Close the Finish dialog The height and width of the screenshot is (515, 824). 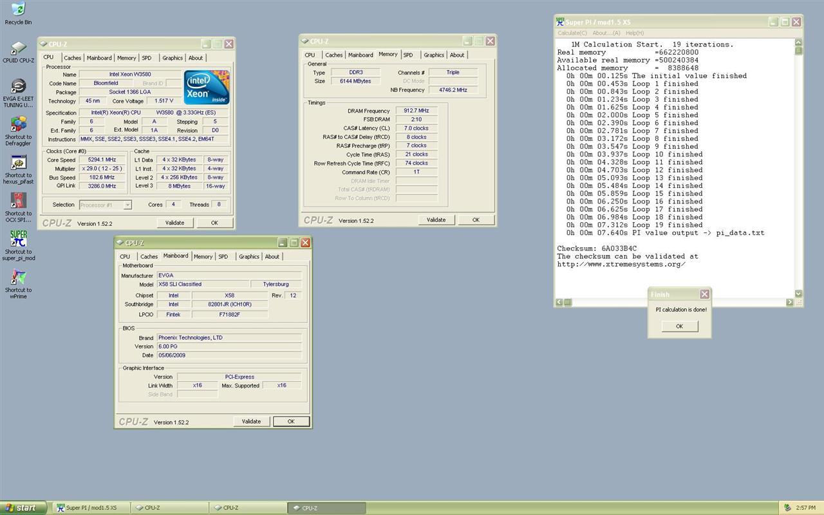pyautogui.click(x=704, y=294)
